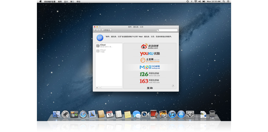The image size is (268, 132).
Task: Choose the QQ Mail account type
Action: pos(150,67)
